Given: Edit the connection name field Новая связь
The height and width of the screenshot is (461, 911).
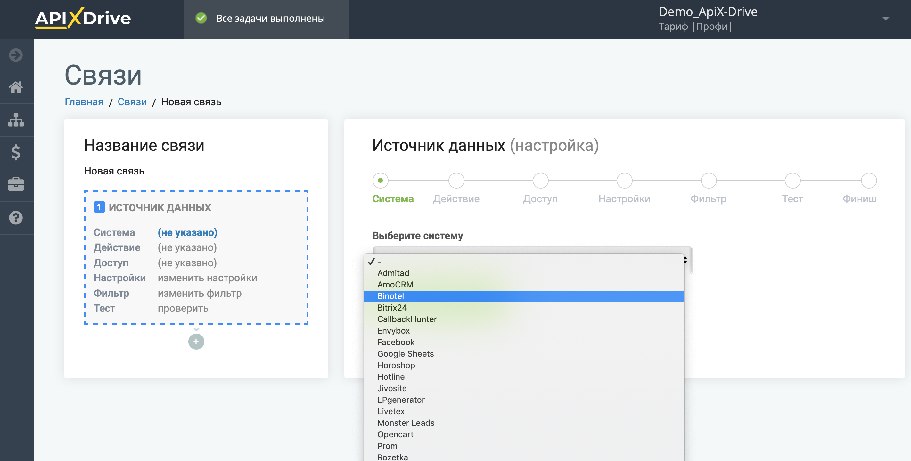Looking at the screenshot, I should [196, 171].
